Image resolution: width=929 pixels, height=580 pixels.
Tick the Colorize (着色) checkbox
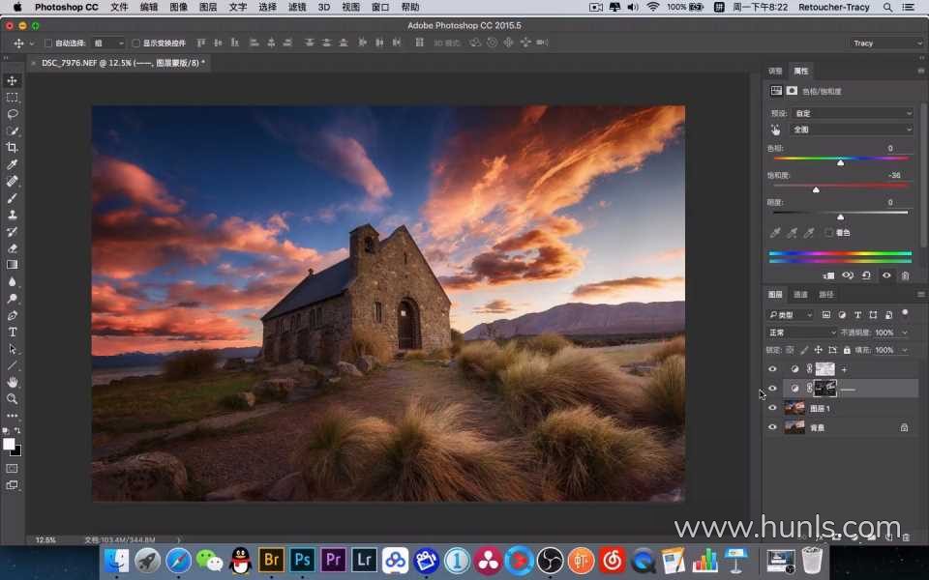(x=828, y=233)
